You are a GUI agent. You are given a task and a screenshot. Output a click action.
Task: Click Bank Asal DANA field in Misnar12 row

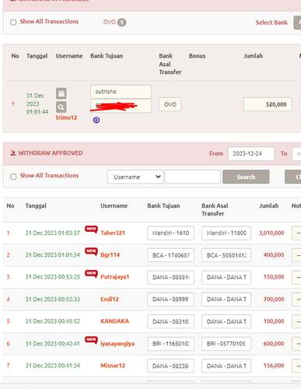click(x=226, y=366)
